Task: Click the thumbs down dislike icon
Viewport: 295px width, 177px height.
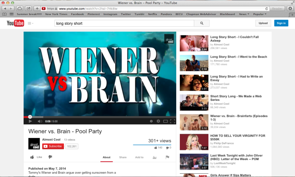Action: click(x=50, y=157)
